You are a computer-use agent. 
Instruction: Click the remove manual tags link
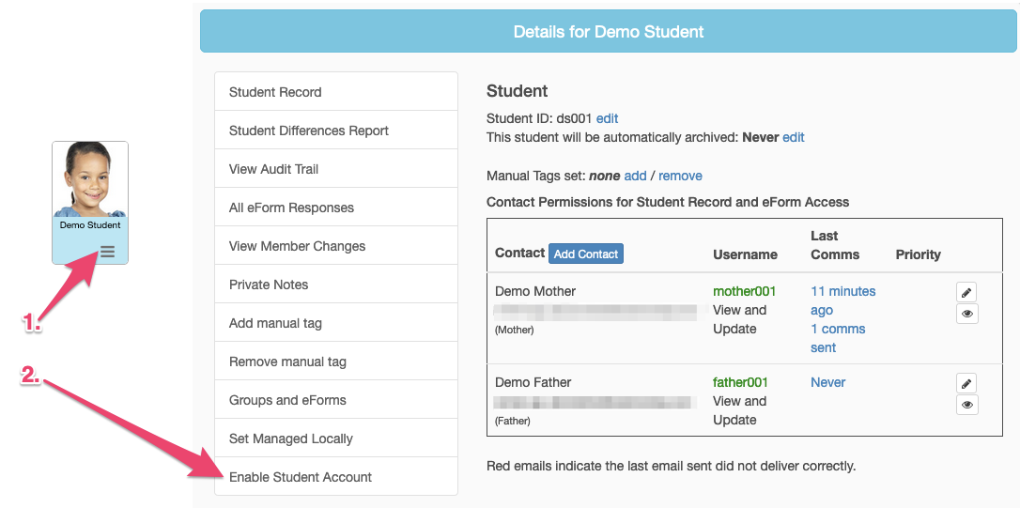pos(680,176)
